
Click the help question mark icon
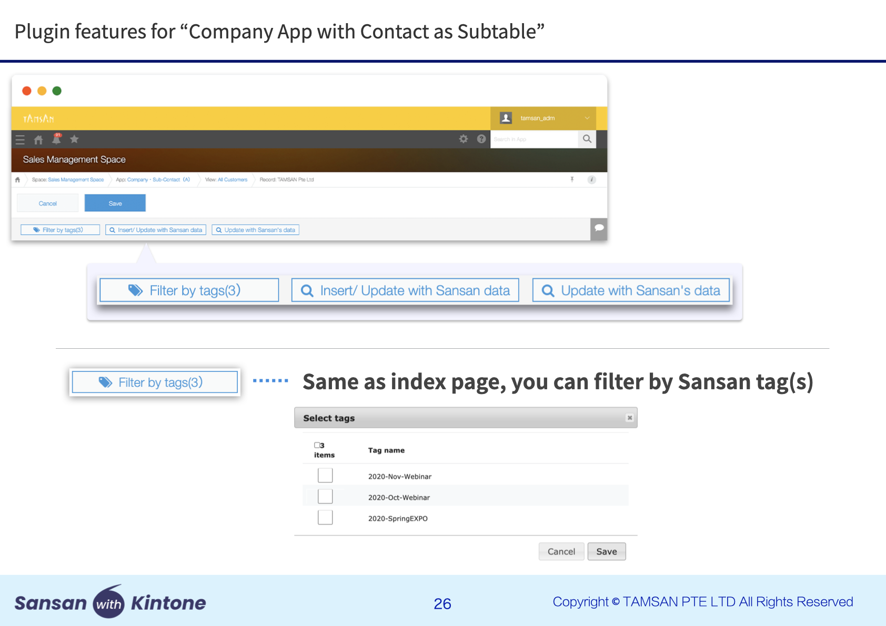pyautogui.click(x=481, y=139)
